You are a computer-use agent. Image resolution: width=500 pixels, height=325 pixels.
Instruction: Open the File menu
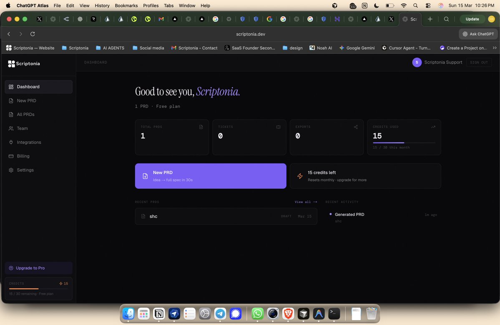coord(57,5)
